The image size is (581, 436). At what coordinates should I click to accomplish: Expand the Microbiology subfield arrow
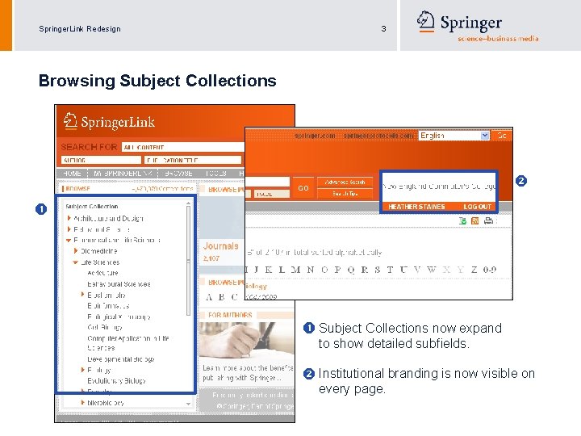(x=83, y=402)
